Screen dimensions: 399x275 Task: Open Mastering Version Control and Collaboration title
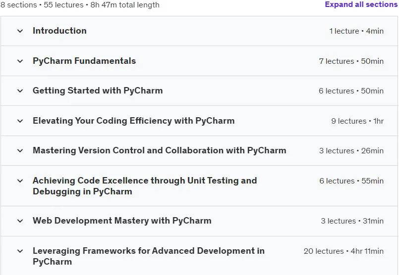pyautogui.click(x=160, y=150)
